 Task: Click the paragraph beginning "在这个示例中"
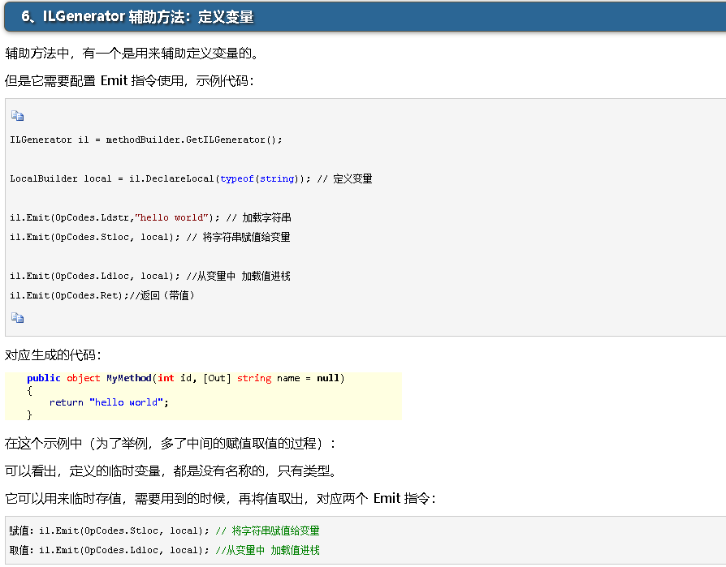pyautogui.click(x=170, y=444)
